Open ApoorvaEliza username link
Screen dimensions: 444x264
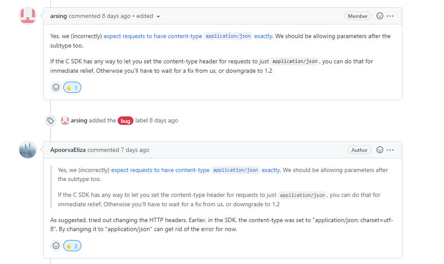(x=68, y=150)
